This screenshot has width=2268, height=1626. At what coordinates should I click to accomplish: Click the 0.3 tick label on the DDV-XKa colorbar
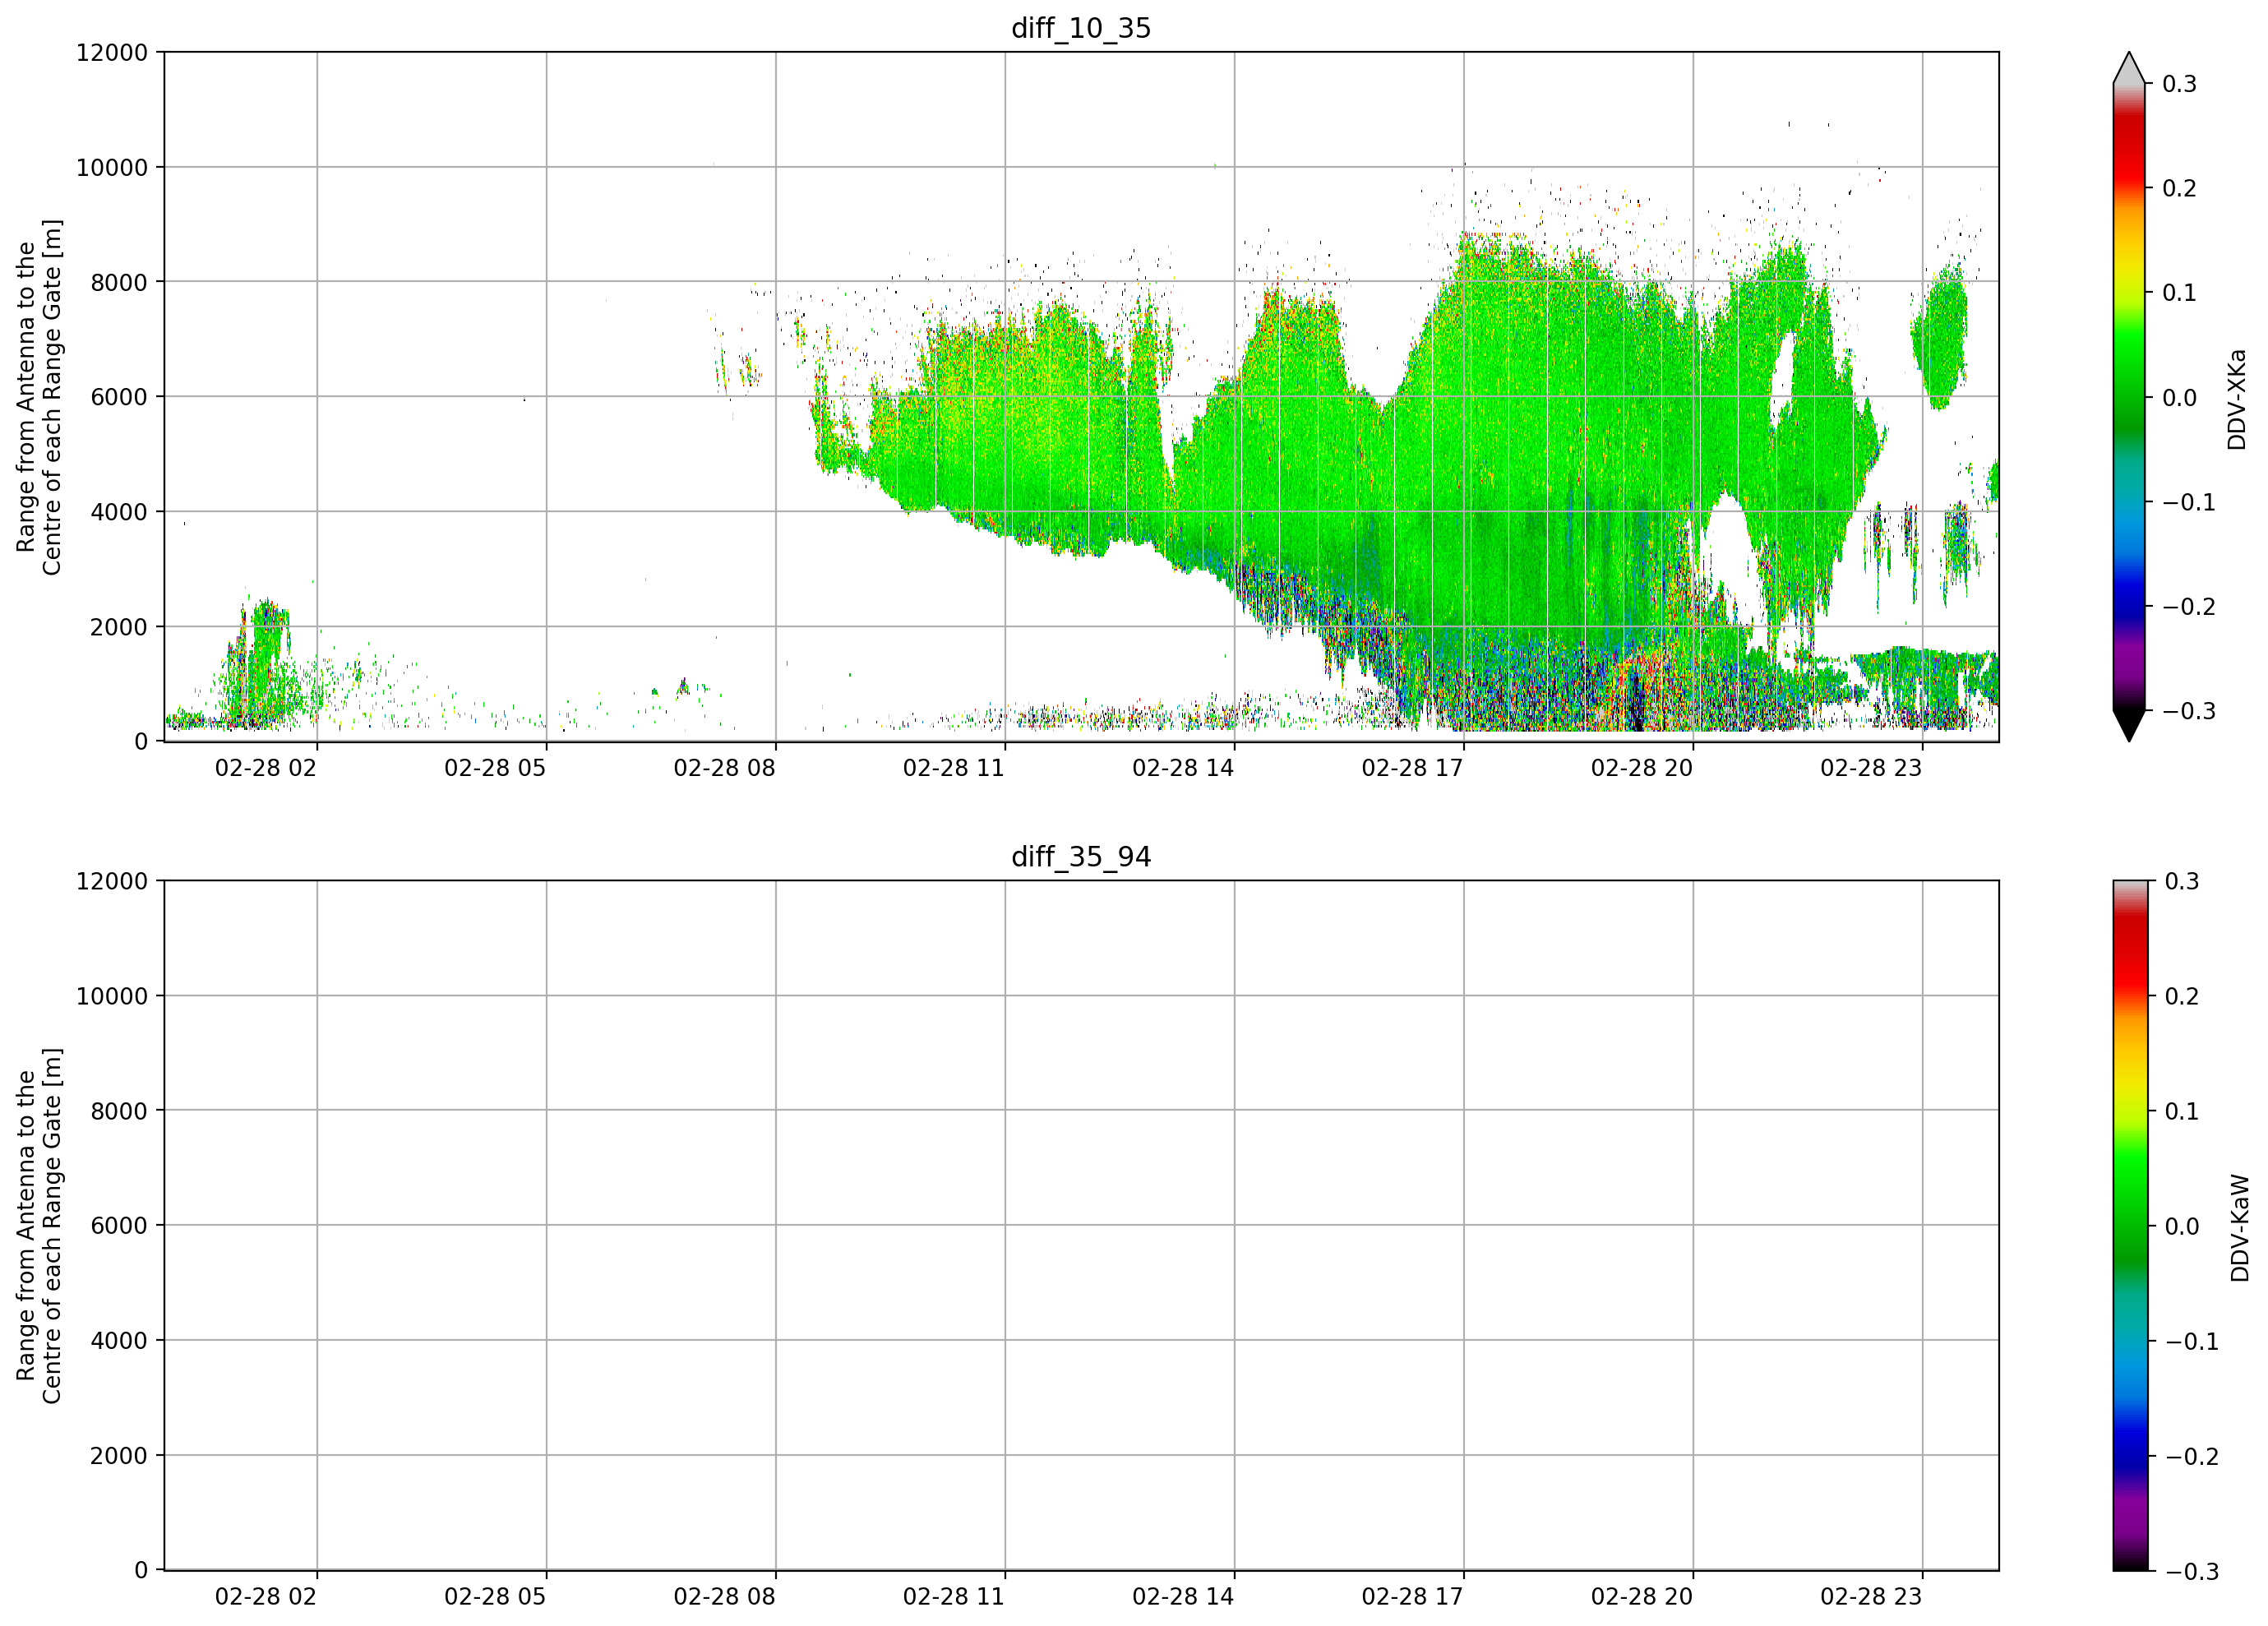point(2179,84)
